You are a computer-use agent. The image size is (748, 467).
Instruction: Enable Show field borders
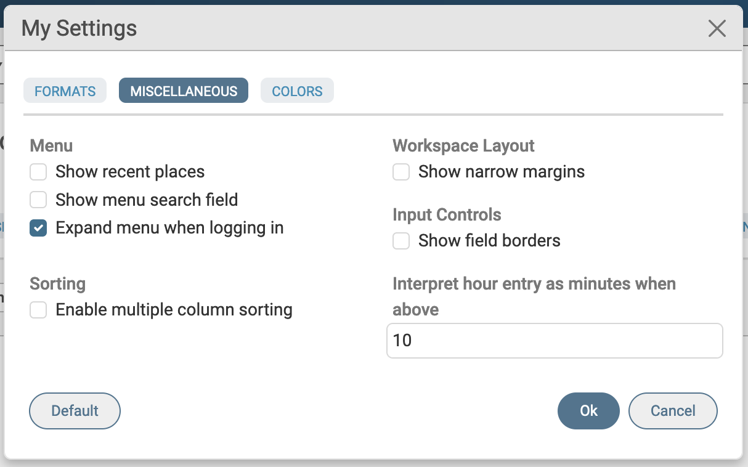click(x=401, y=241)
